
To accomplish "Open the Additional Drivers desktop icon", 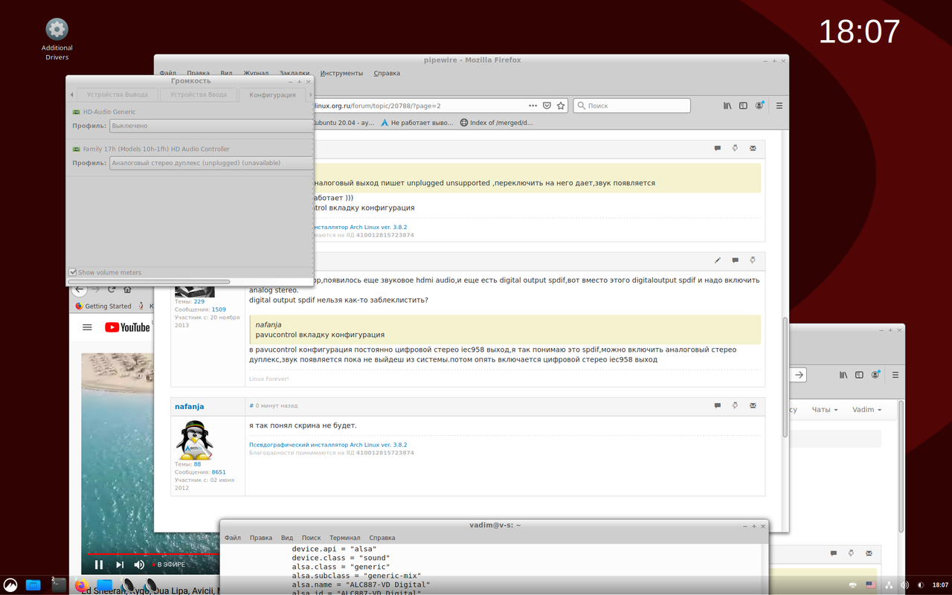I will [57, 39].
